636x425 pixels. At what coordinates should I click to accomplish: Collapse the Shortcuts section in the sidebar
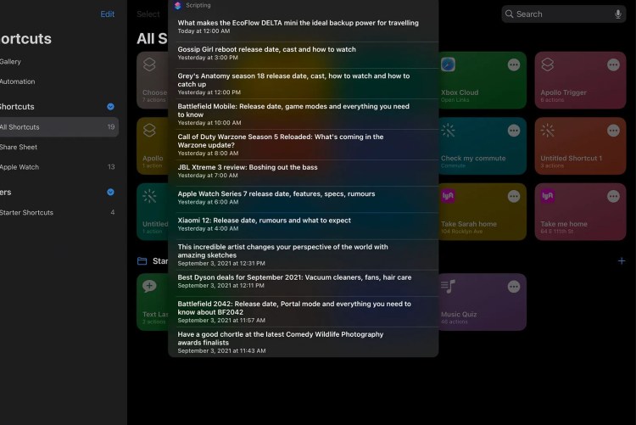click(110, 107)
